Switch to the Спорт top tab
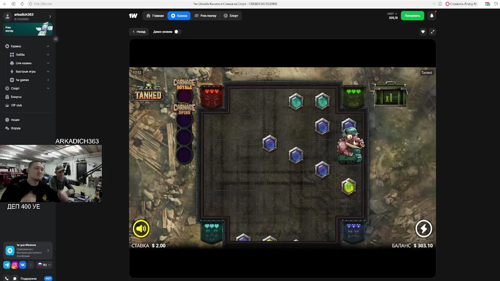The height and width of the screenshot is (281, 500). point(231,16)
